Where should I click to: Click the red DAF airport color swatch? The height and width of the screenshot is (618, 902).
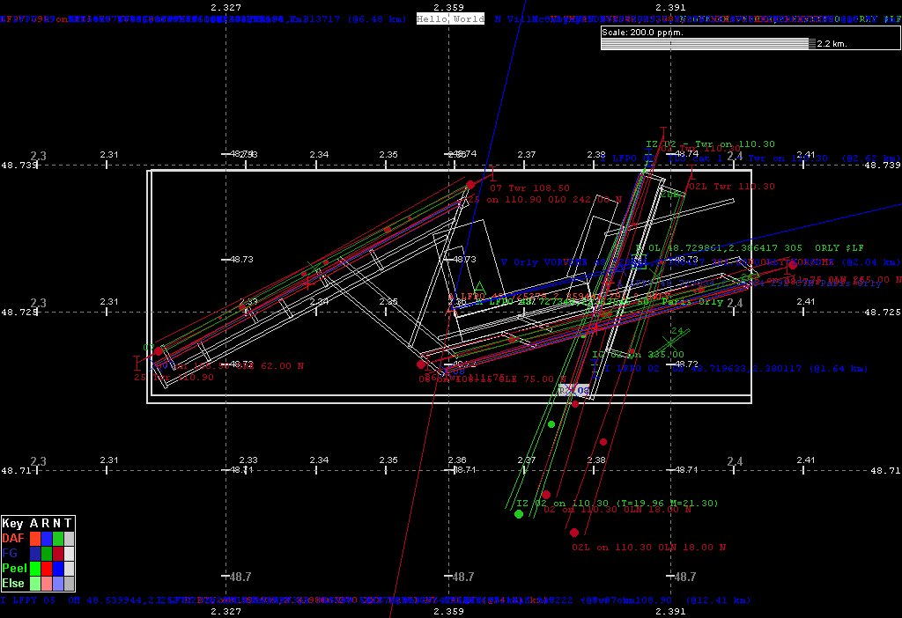[35, 538]
